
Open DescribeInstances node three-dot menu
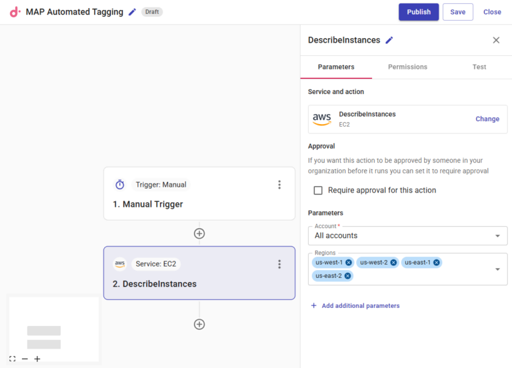pyautogui.click(x=279, y=264)
